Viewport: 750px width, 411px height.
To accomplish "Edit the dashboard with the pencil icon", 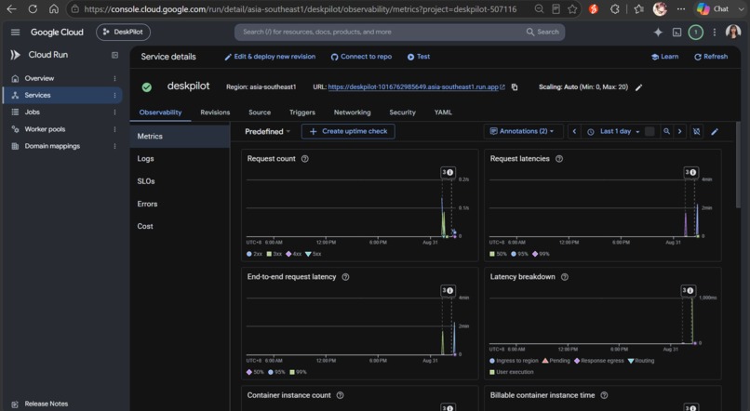I will [x=715, y=131].
